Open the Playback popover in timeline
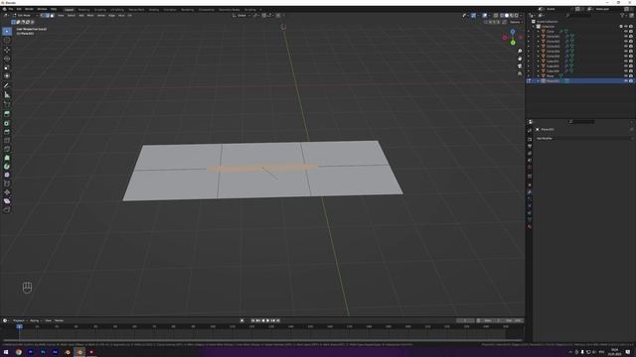This screenshot has width=636, height=357. coord(19,320)
